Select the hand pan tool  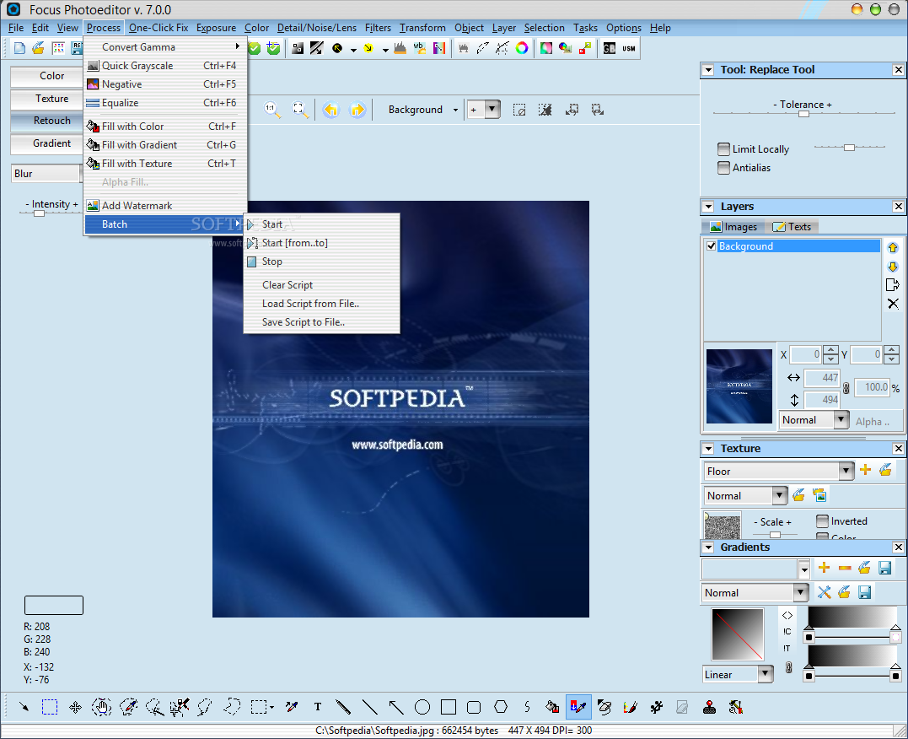pos(102,707)
